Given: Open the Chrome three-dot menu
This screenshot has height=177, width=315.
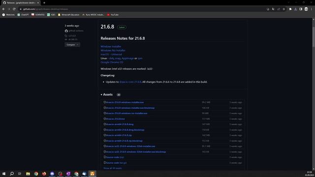Looking at the screenshot, I should (x=312, y=9).
